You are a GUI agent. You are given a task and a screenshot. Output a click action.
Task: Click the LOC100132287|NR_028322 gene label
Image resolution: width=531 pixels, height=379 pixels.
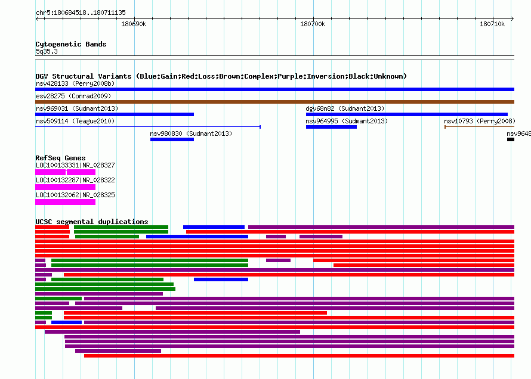click(x=75, y=180)
